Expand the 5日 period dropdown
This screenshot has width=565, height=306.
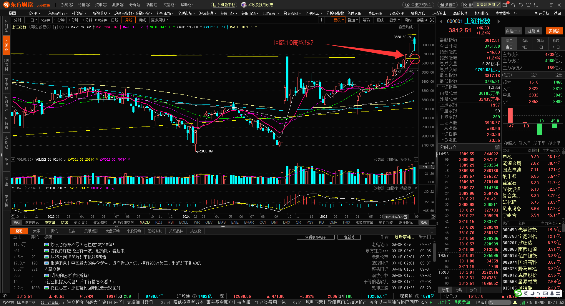tap(32, 20)
